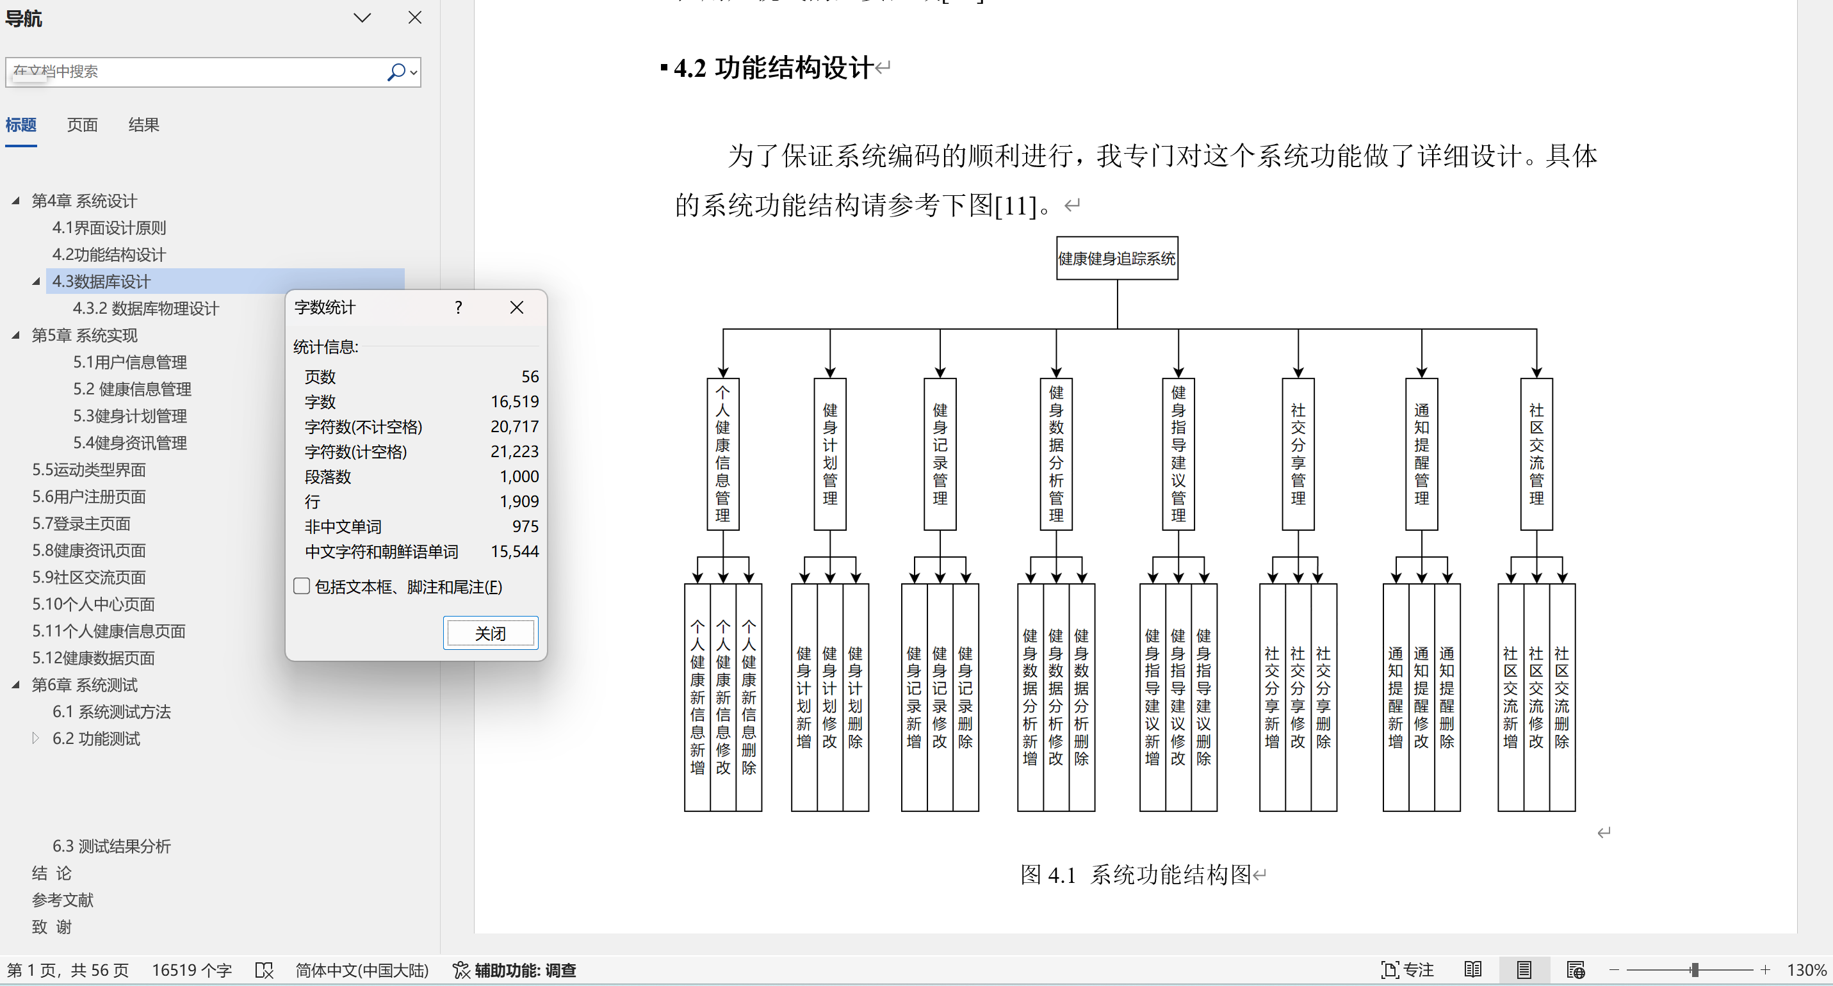Screen dimensions: 1833x986
Task: Click the spelling proofing icon in status bar
Action: 264,971
